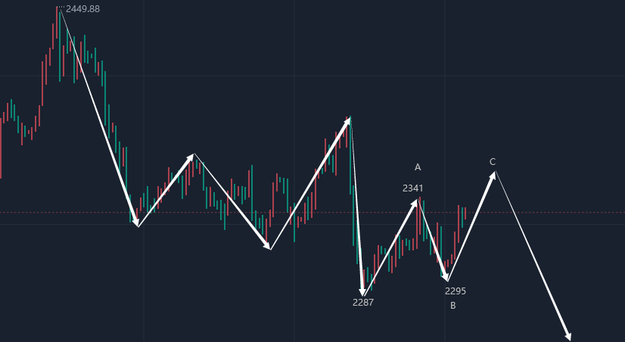The image size is (625, 342).
Task: Click the 2341 price label
Action: [x=413, y=188]
